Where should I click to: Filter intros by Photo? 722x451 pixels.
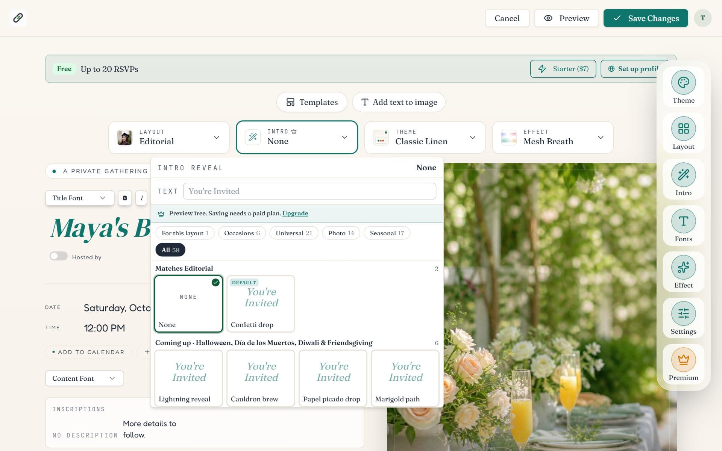(x=341, y=233)
